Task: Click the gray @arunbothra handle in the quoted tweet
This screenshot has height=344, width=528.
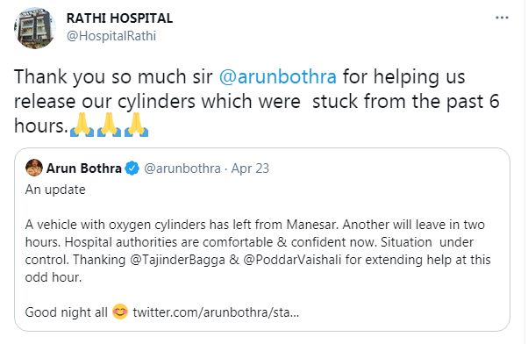Action: (182, 168)
